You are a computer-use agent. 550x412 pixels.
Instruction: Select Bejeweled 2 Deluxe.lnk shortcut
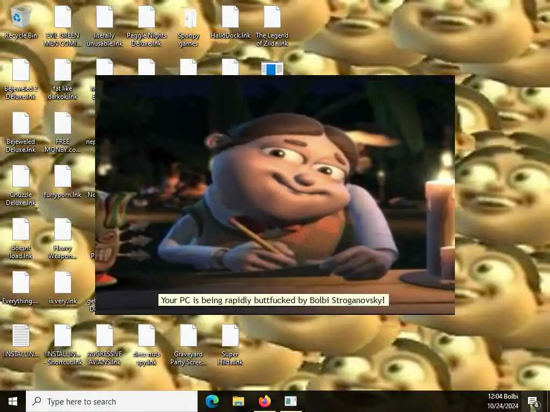(x=21, y=79)
